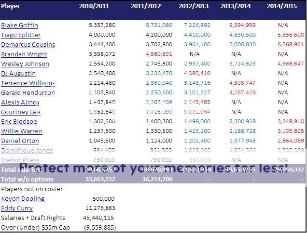Click Alexis Ajinca's 1,467,840 salary
The image size is (307, 233).
click(102, 102)
